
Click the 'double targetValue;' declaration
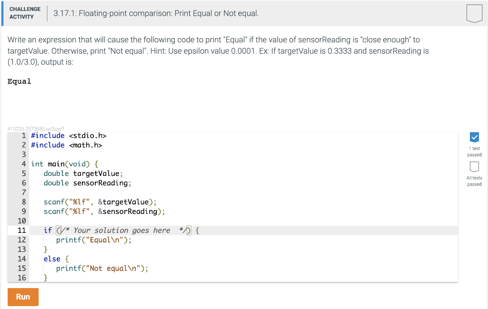tap(83, 174)
